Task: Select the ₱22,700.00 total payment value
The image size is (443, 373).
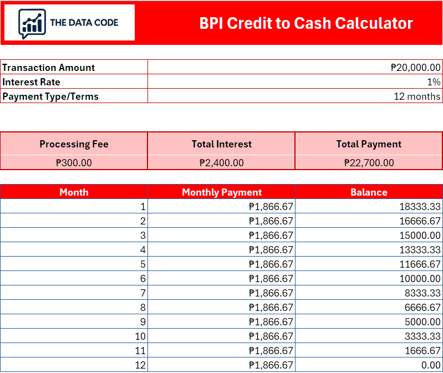Action: pos(369,162)
